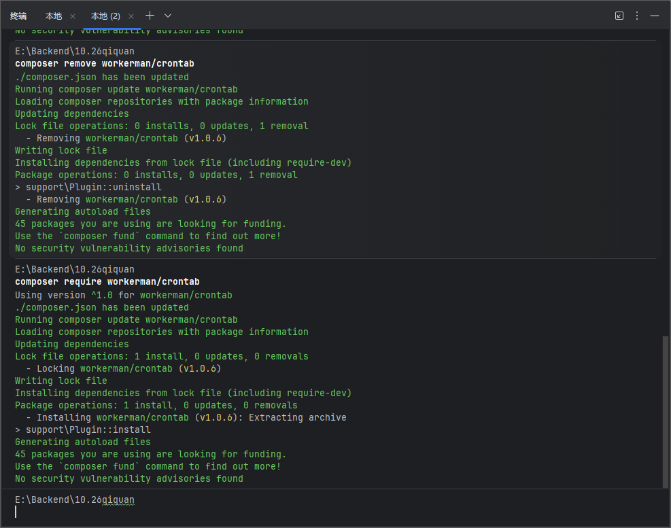Click the 'support\Plugin::install' output line
Viewport: 671px width, 528px height.
point(82,429)
